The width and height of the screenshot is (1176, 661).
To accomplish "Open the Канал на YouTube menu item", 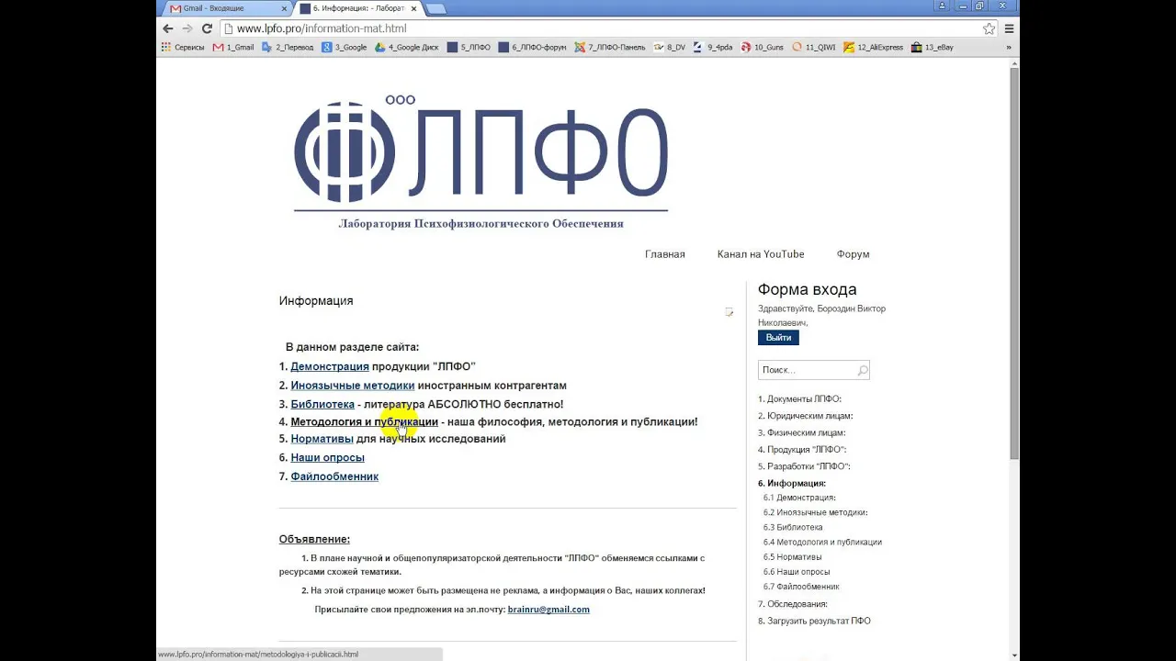I will coord(761,254).
